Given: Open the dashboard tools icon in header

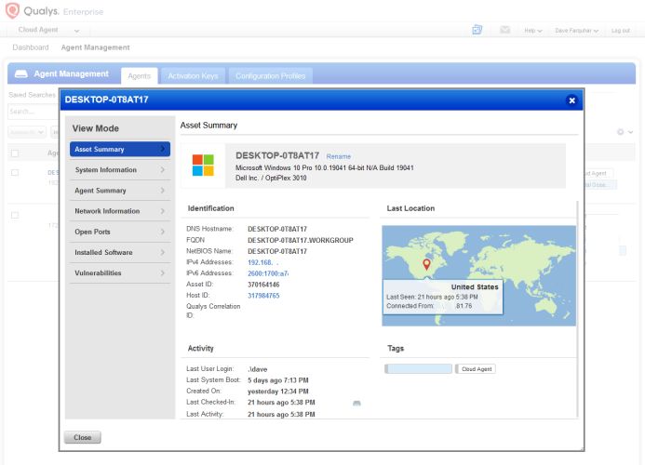Looking at the screenshot, I should coord(477,30).
